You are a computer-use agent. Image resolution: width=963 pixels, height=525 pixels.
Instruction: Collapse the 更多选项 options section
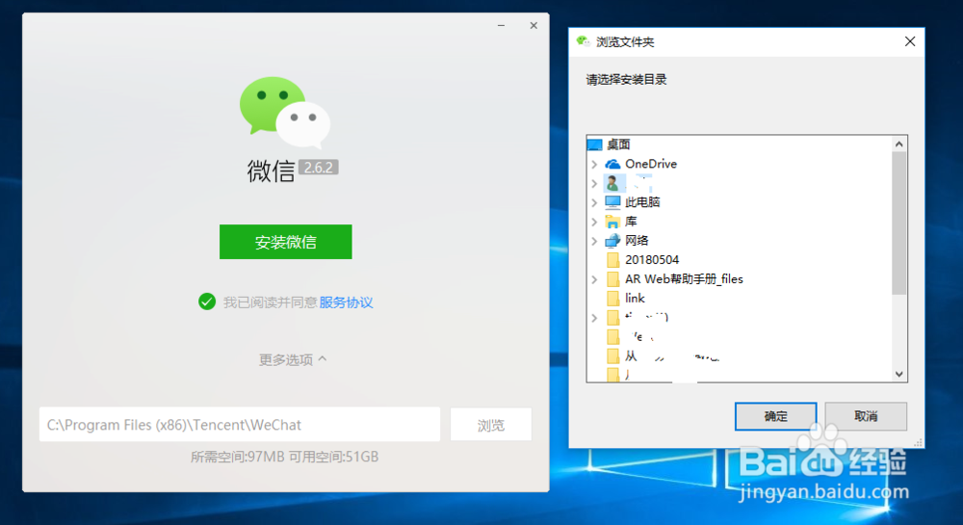[x=293, y=359]
